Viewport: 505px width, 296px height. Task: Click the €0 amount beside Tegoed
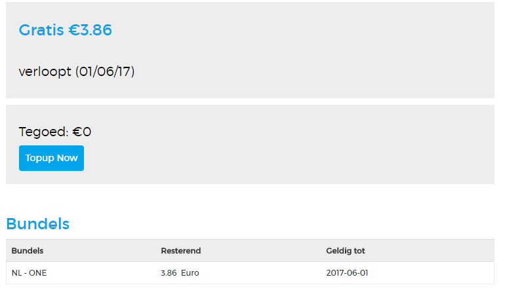[x=82, y=132]
